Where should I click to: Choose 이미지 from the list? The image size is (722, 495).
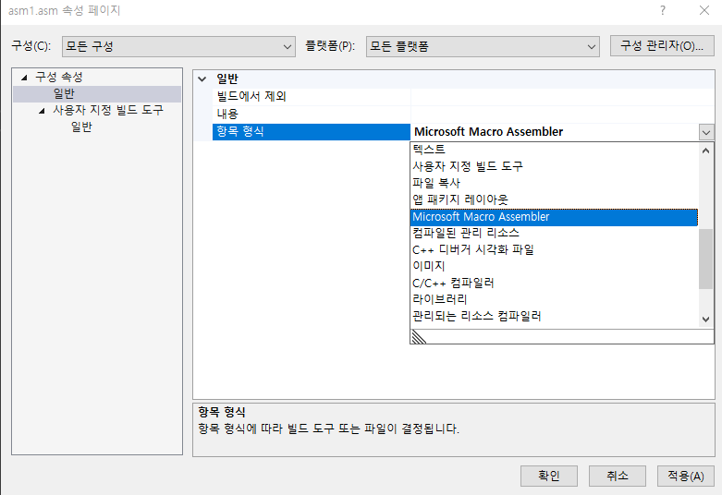click(x=554, y=266)
